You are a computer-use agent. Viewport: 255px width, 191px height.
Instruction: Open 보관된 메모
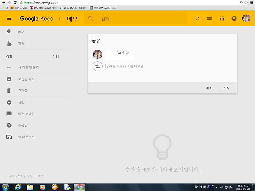26,79
